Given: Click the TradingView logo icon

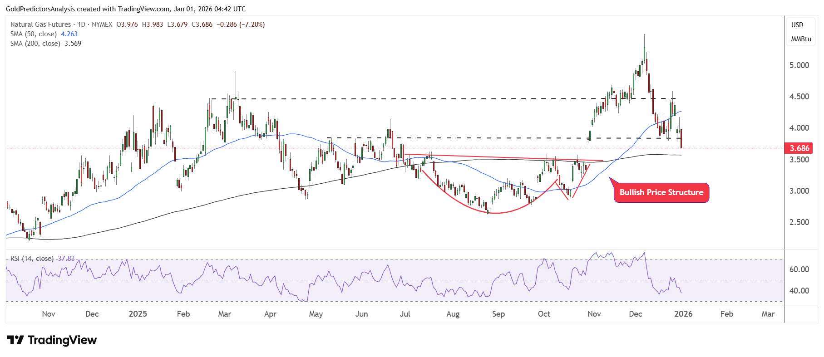Looking at the screenshot, I should [x=16, y=340].
